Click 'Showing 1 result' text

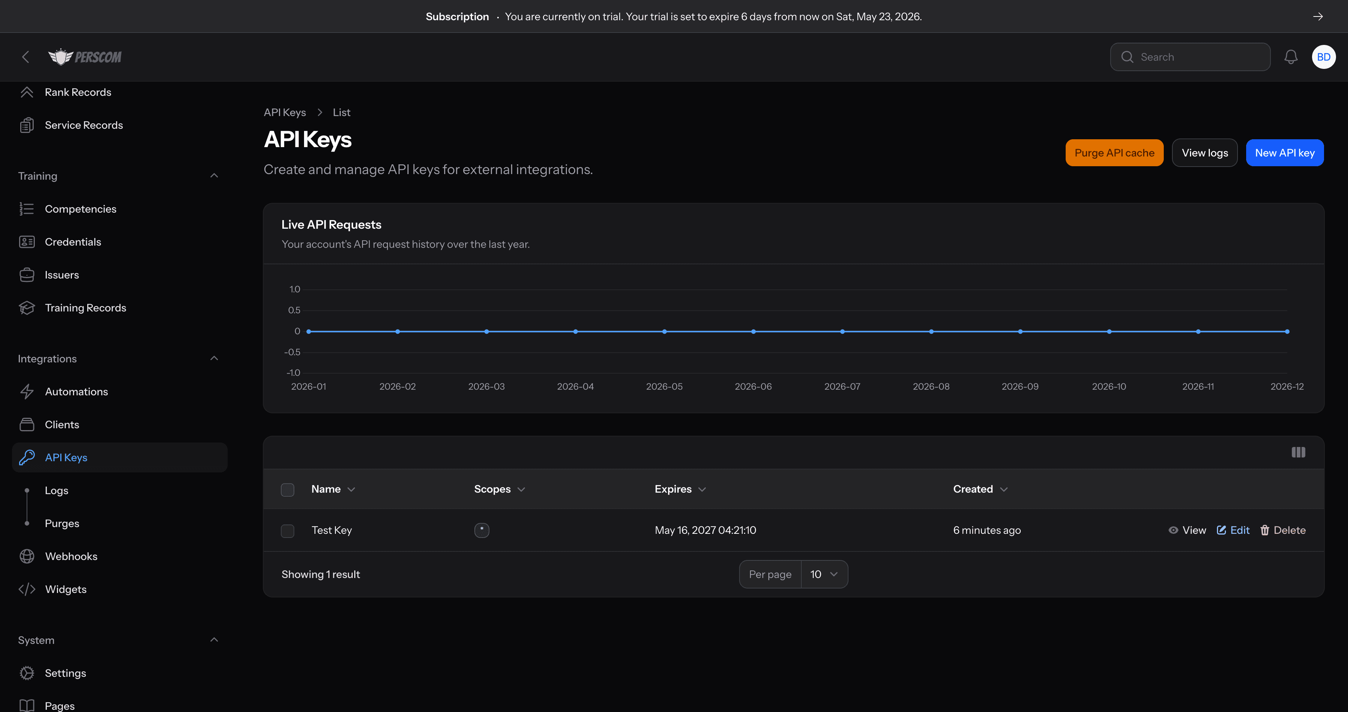click(321, 574)
